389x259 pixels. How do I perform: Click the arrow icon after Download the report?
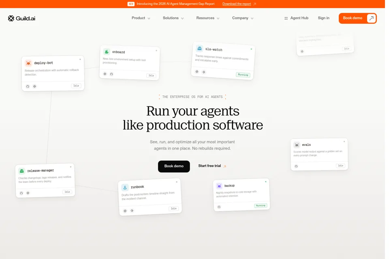[255, 4]
